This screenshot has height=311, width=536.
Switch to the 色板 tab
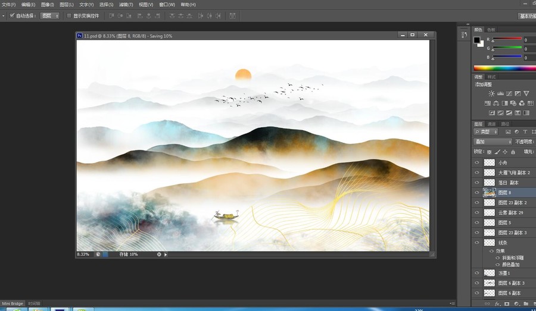[x=491, y=30]
